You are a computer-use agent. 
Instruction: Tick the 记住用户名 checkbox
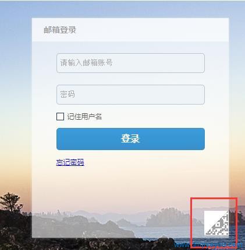[x=60, y=116]
